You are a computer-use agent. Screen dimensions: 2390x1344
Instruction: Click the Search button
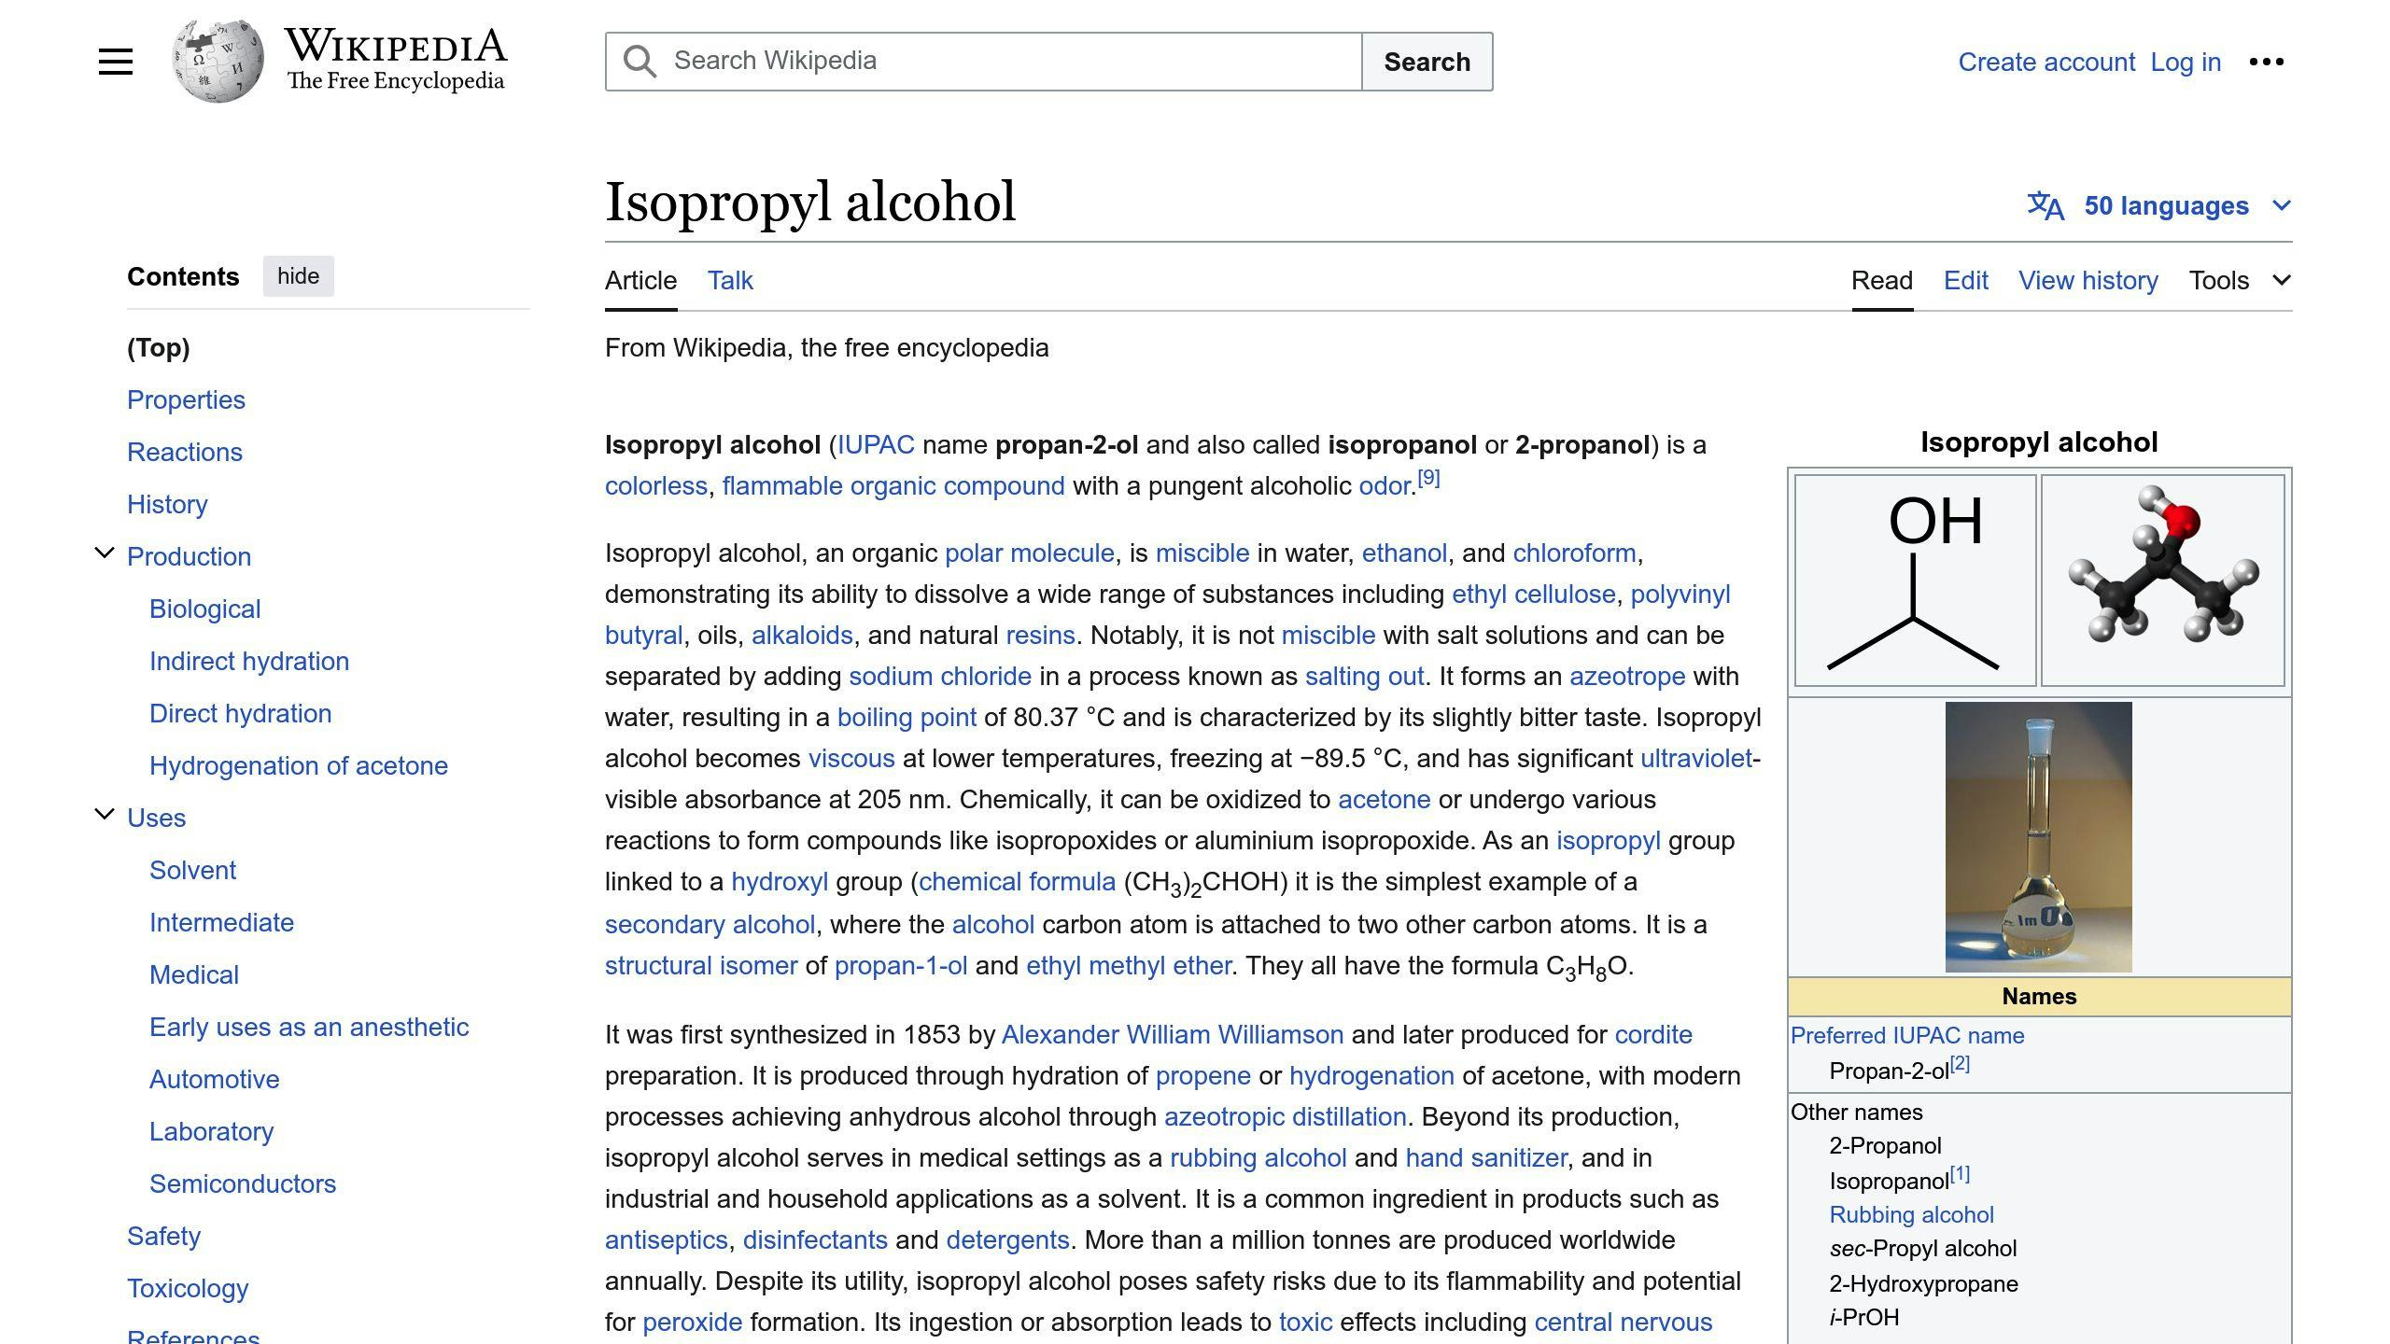[1427, 62]
